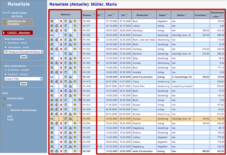Open the Hotel link

tap(10, 116)
